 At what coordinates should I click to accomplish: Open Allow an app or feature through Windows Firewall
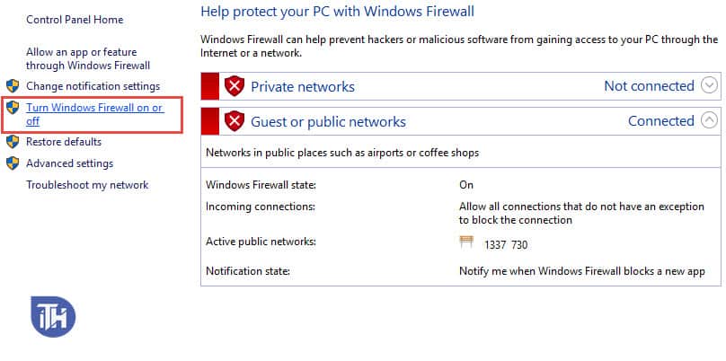click(87, 59)
